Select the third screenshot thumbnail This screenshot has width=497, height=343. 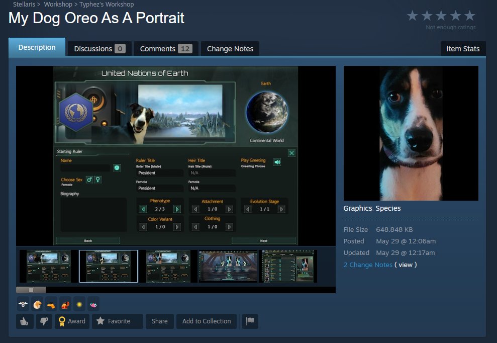click(168, 266)
